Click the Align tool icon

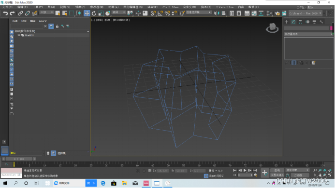click(x=224, y=13)
